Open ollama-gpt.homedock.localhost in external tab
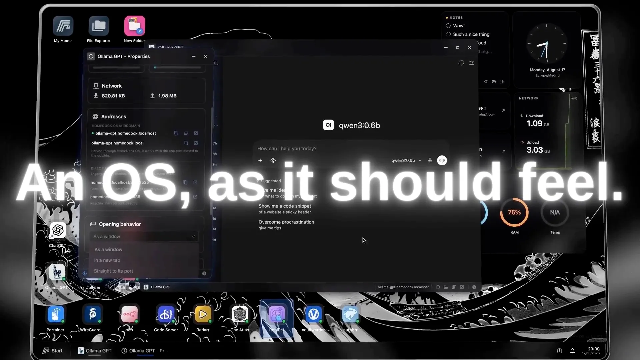 pyautogui.click(x=196, y=133)
